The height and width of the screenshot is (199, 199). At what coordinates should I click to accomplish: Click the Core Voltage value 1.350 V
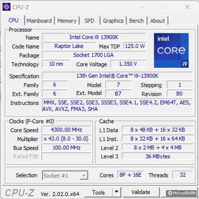128,64
